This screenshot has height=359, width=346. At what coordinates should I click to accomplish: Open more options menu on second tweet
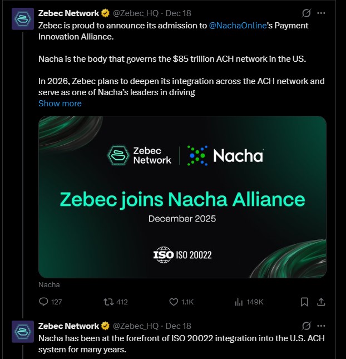tap(321, 326)
